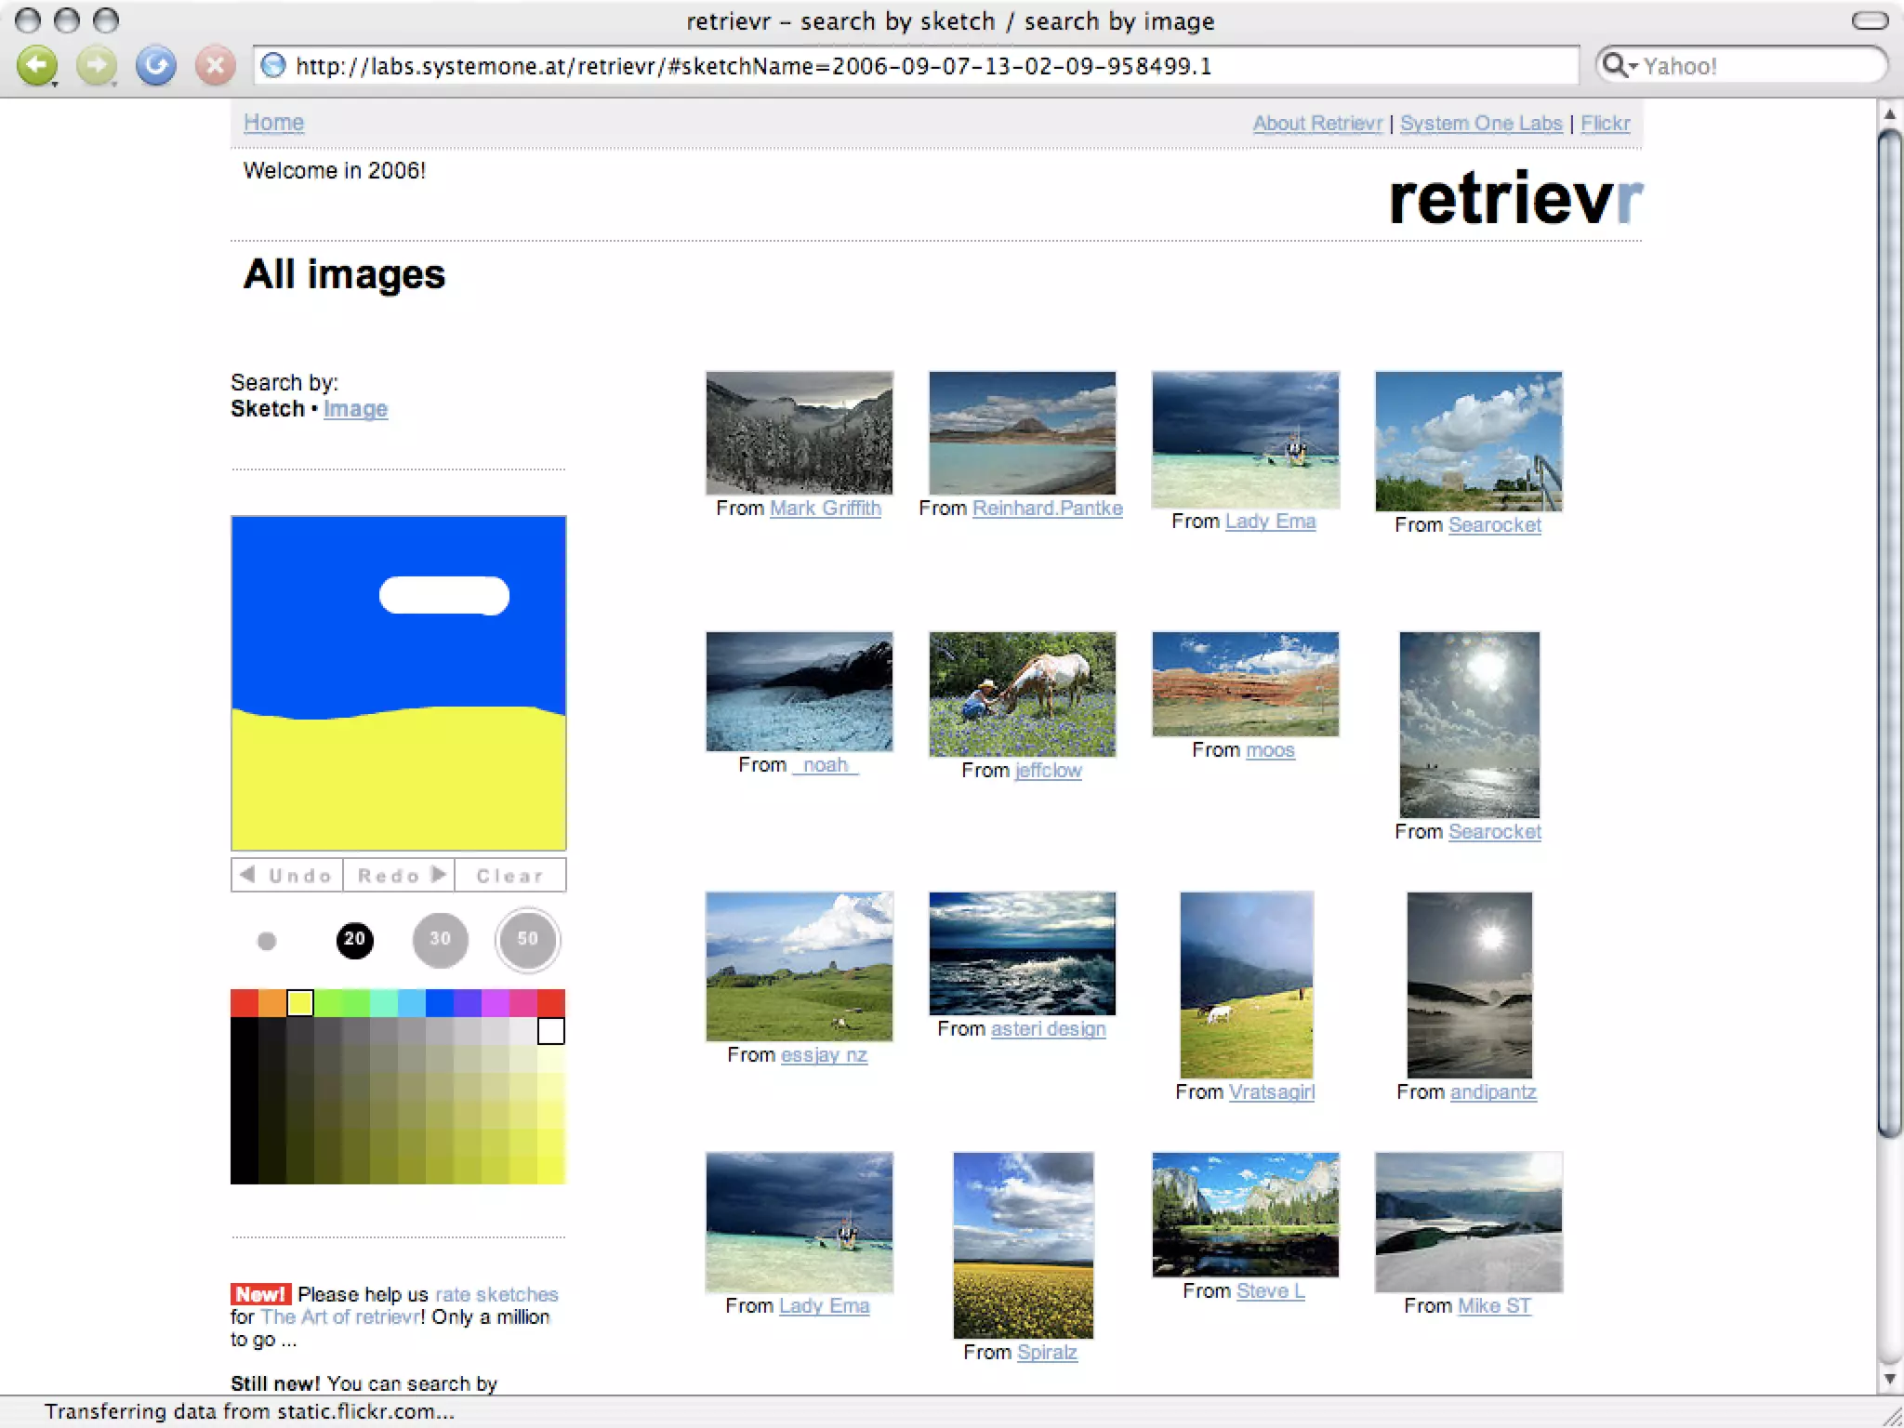Image resolution: width=1904 pixels, height=1428 pixels.
Task: Pick the orange color swatch
Action: tap(272, 1003)
